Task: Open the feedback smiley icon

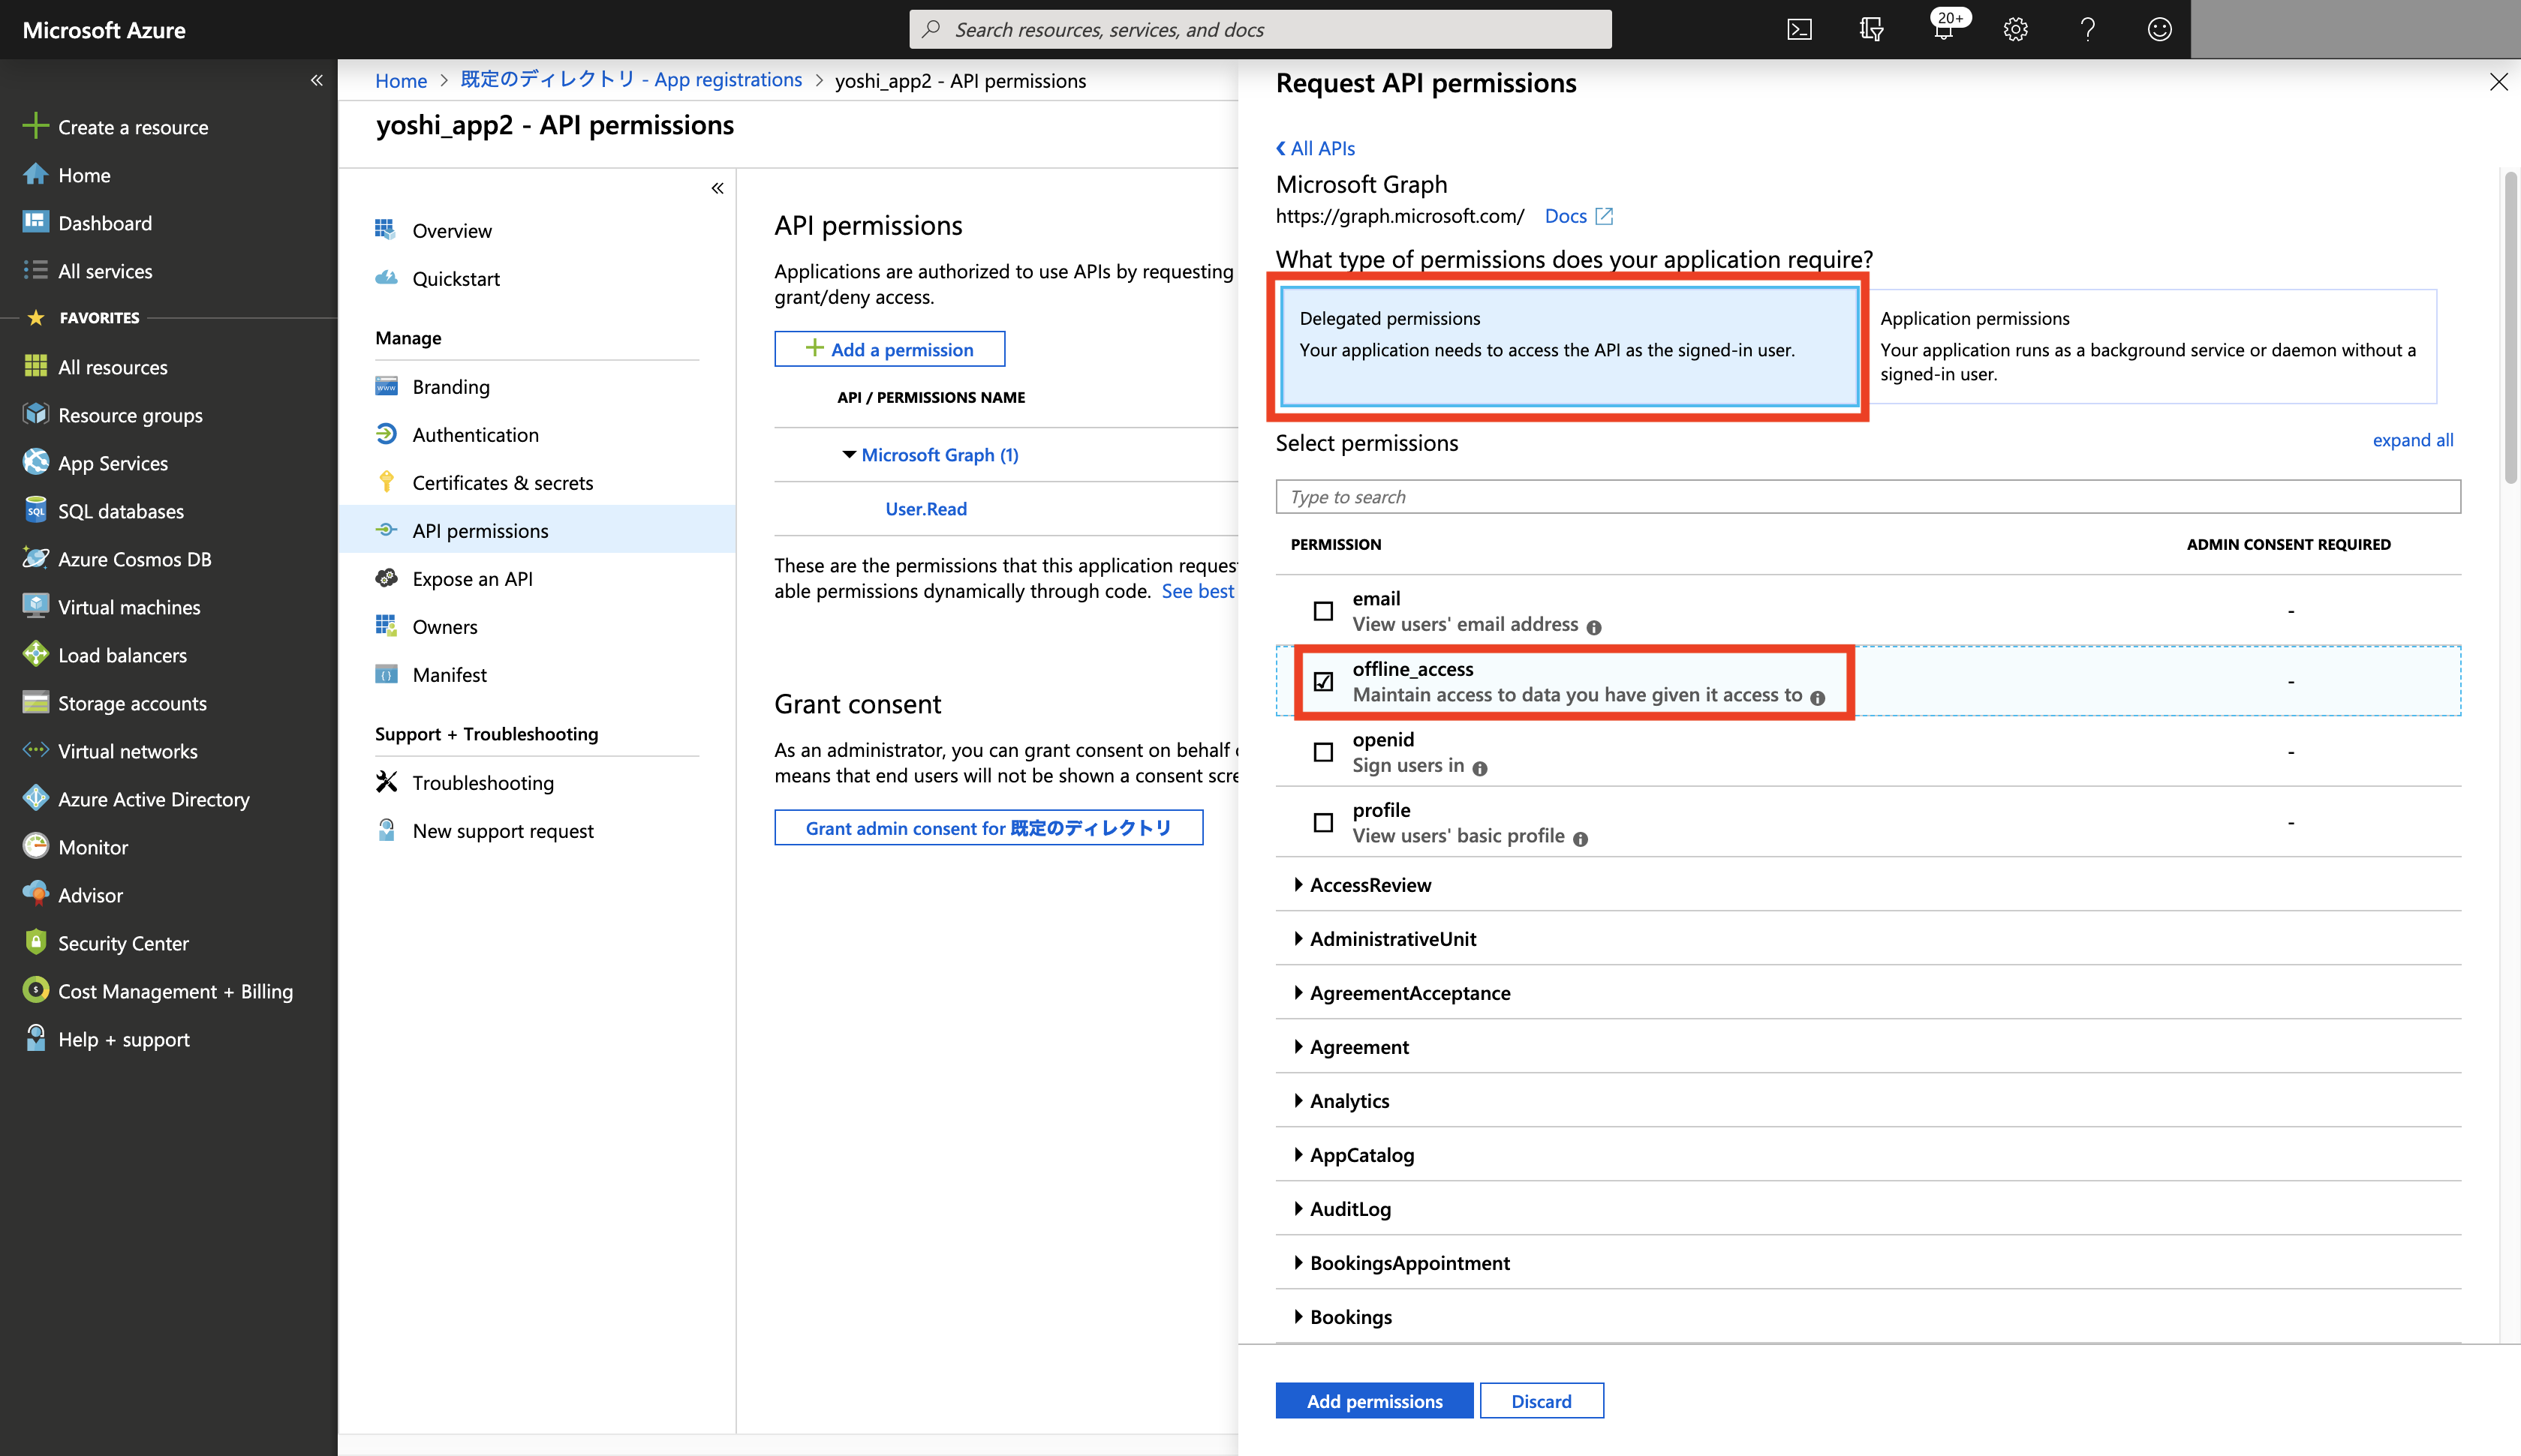Action: [x=2158, y=29]
